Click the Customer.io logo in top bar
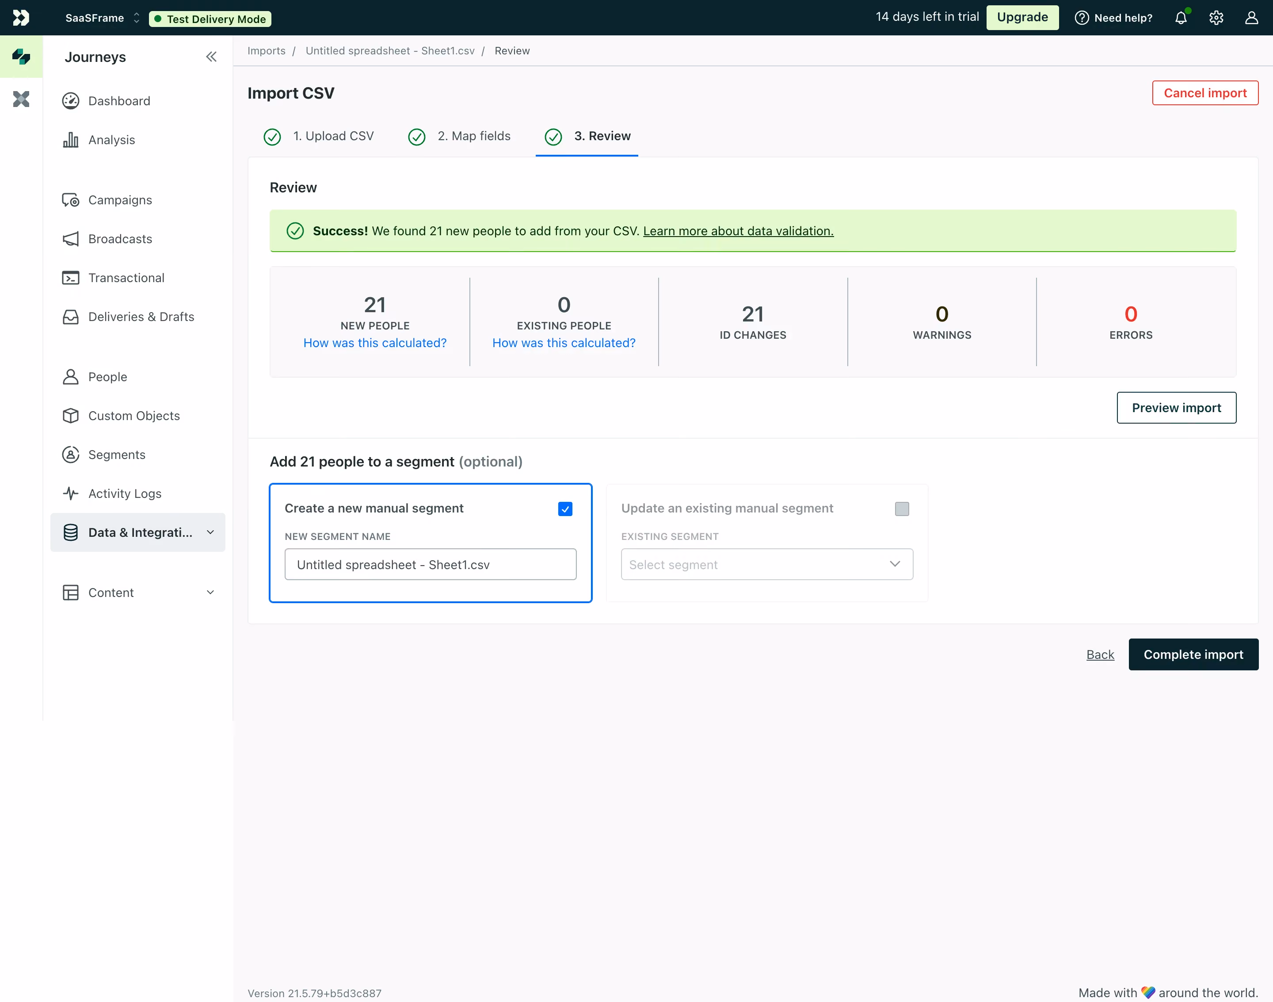 pyautogui.click(x=21, y=18)
